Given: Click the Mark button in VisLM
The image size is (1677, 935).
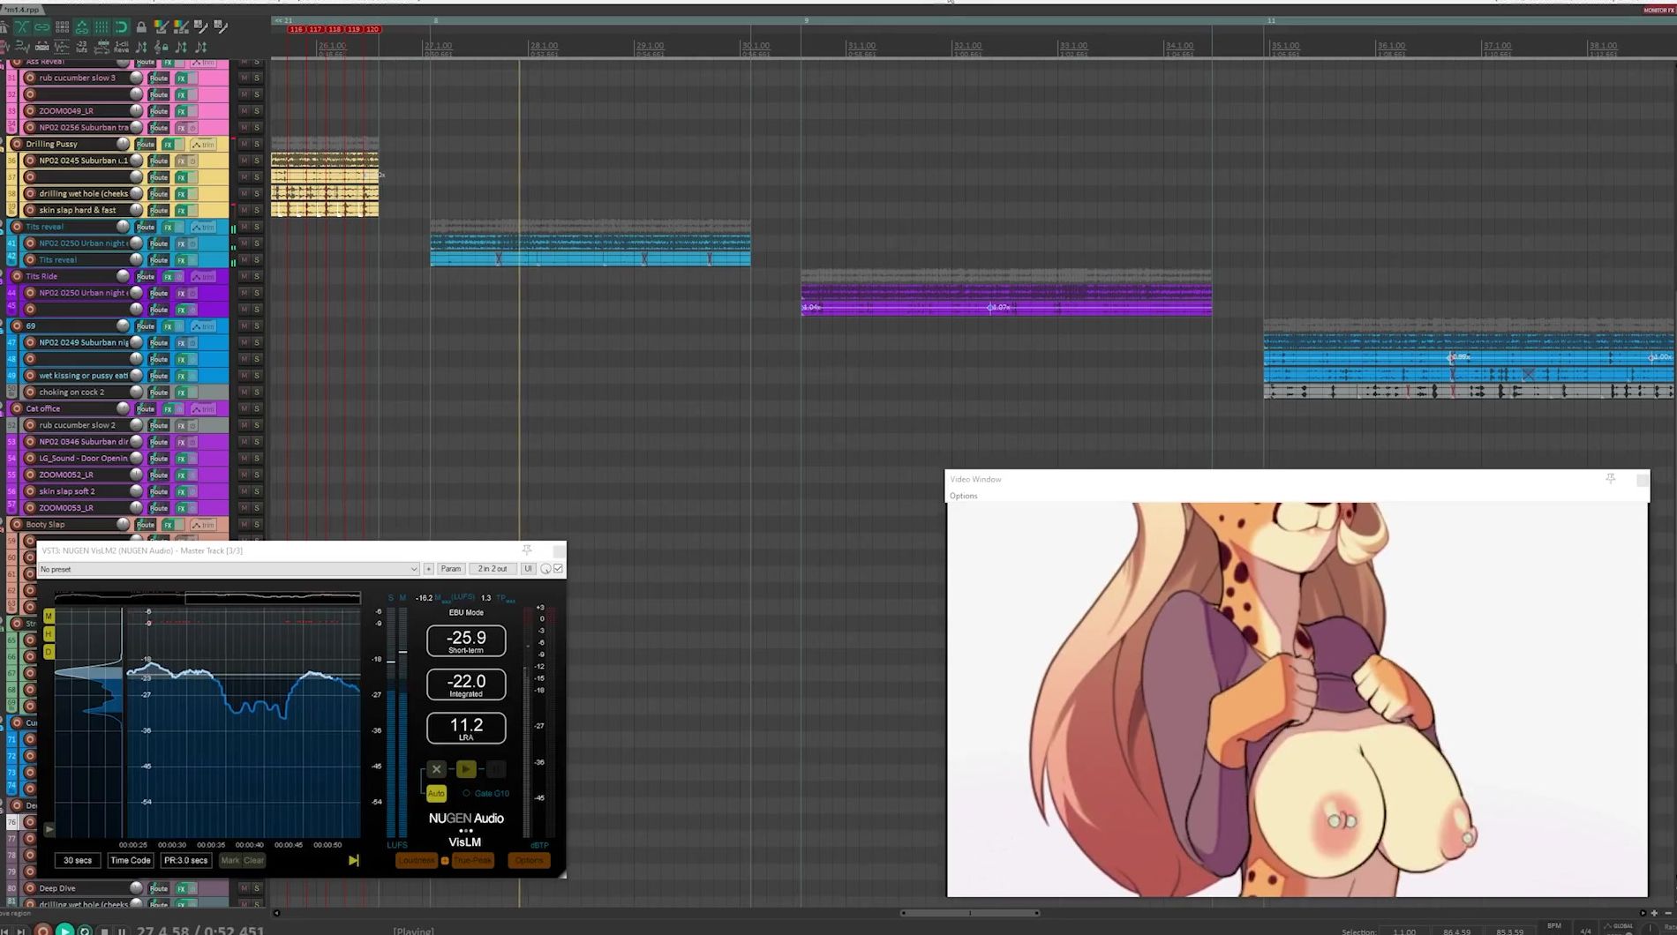Looking at the screenshot, I should pyautogui.click(x=229, y=860).
